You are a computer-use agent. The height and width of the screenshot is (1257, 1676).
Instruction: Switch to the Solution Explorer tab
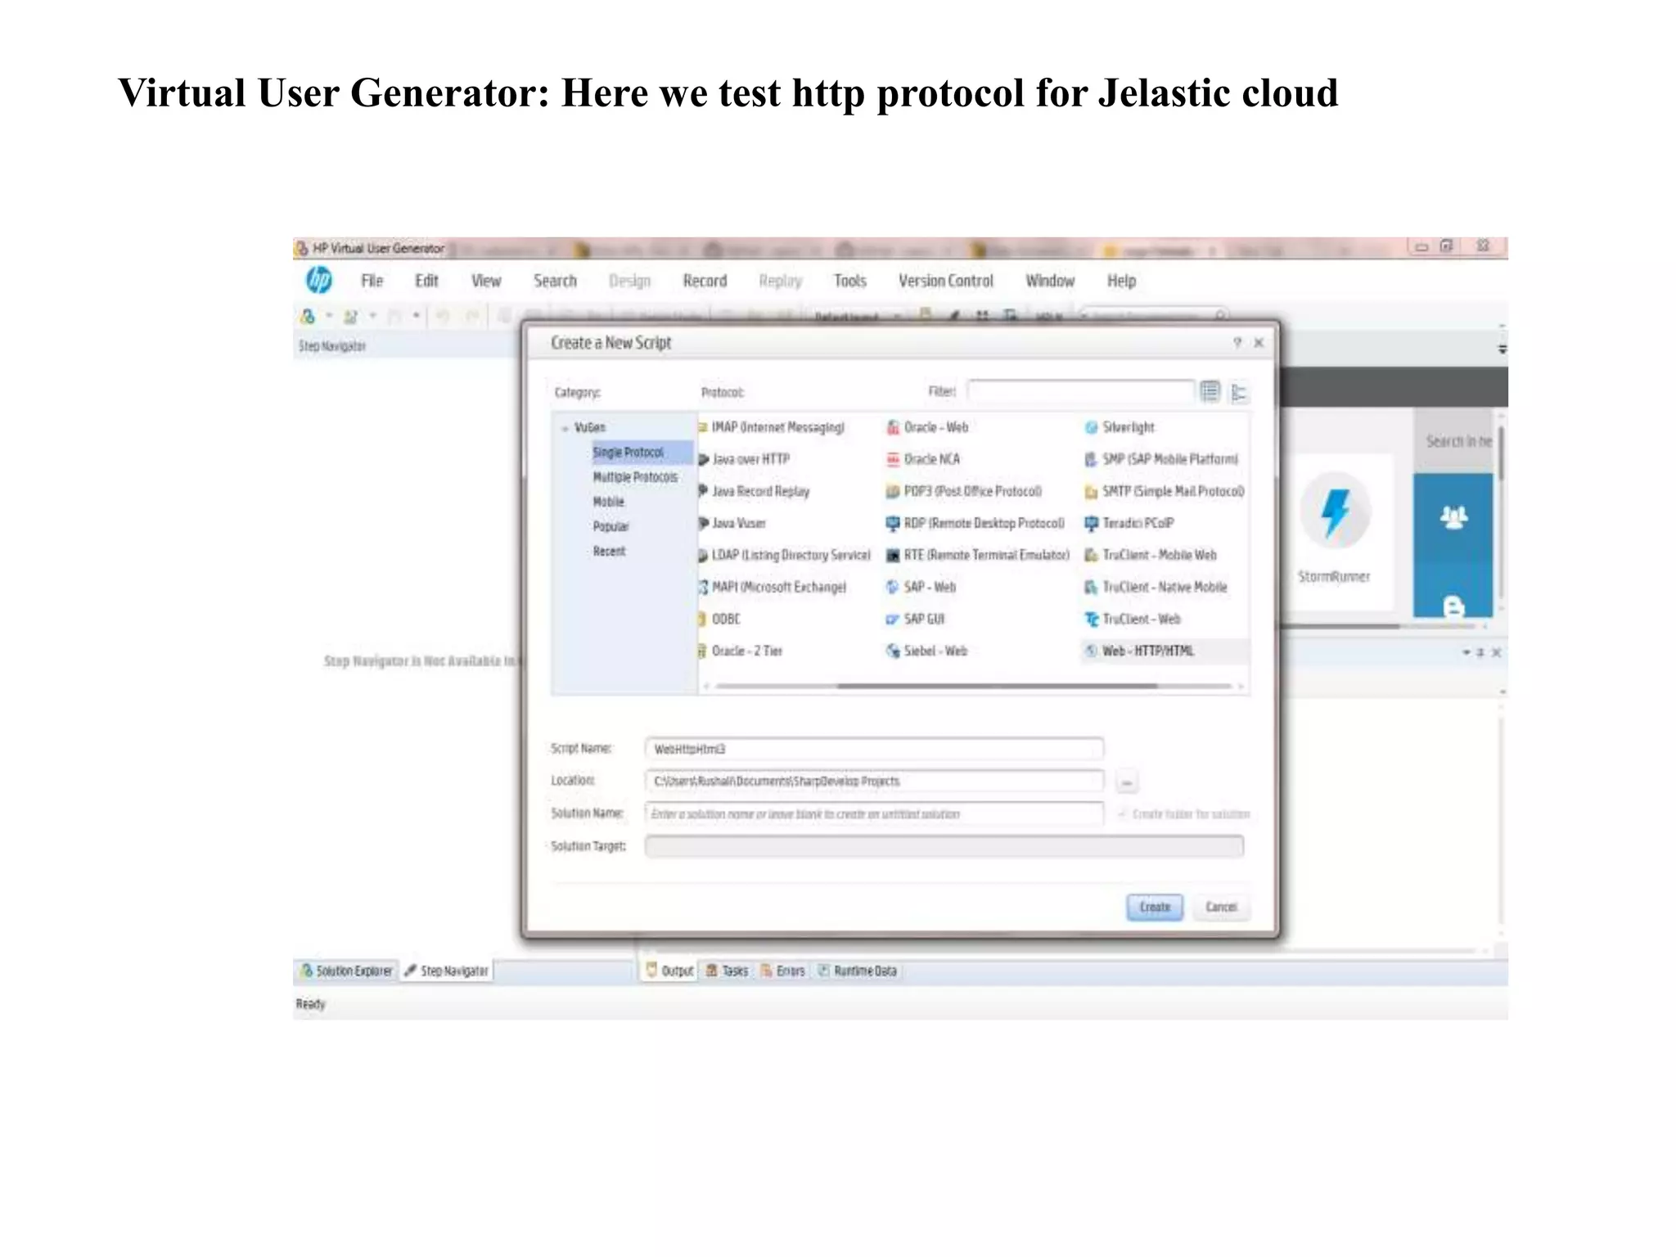346,971
